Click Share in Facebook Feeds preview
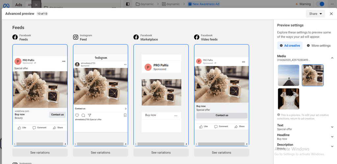 pos(58,128)
